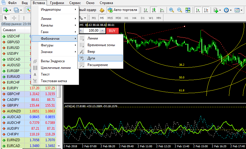The width and height of the screenshot is (246, 149).
Task: Increase lot volume with up arrow
Action: click(102, 31)
